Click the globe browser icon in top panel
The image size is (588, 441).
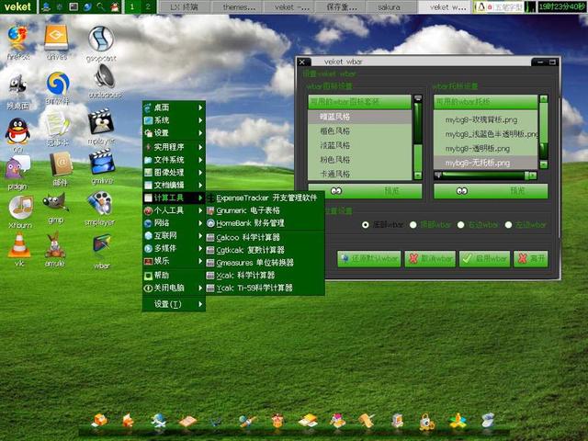87,6
